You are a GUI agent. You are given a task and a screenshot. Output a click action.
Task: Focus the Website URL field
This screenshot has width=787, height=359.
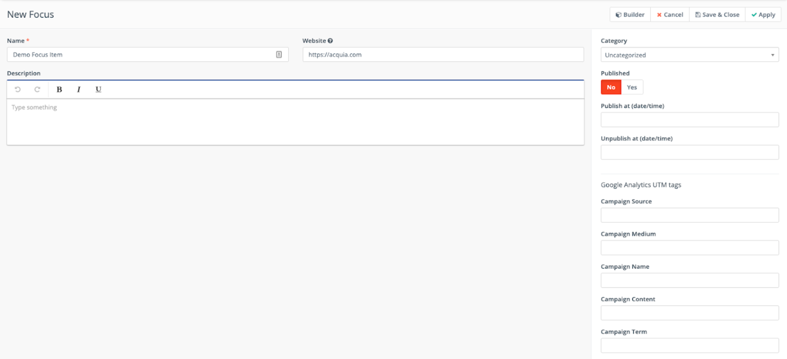tap(443, 55)
